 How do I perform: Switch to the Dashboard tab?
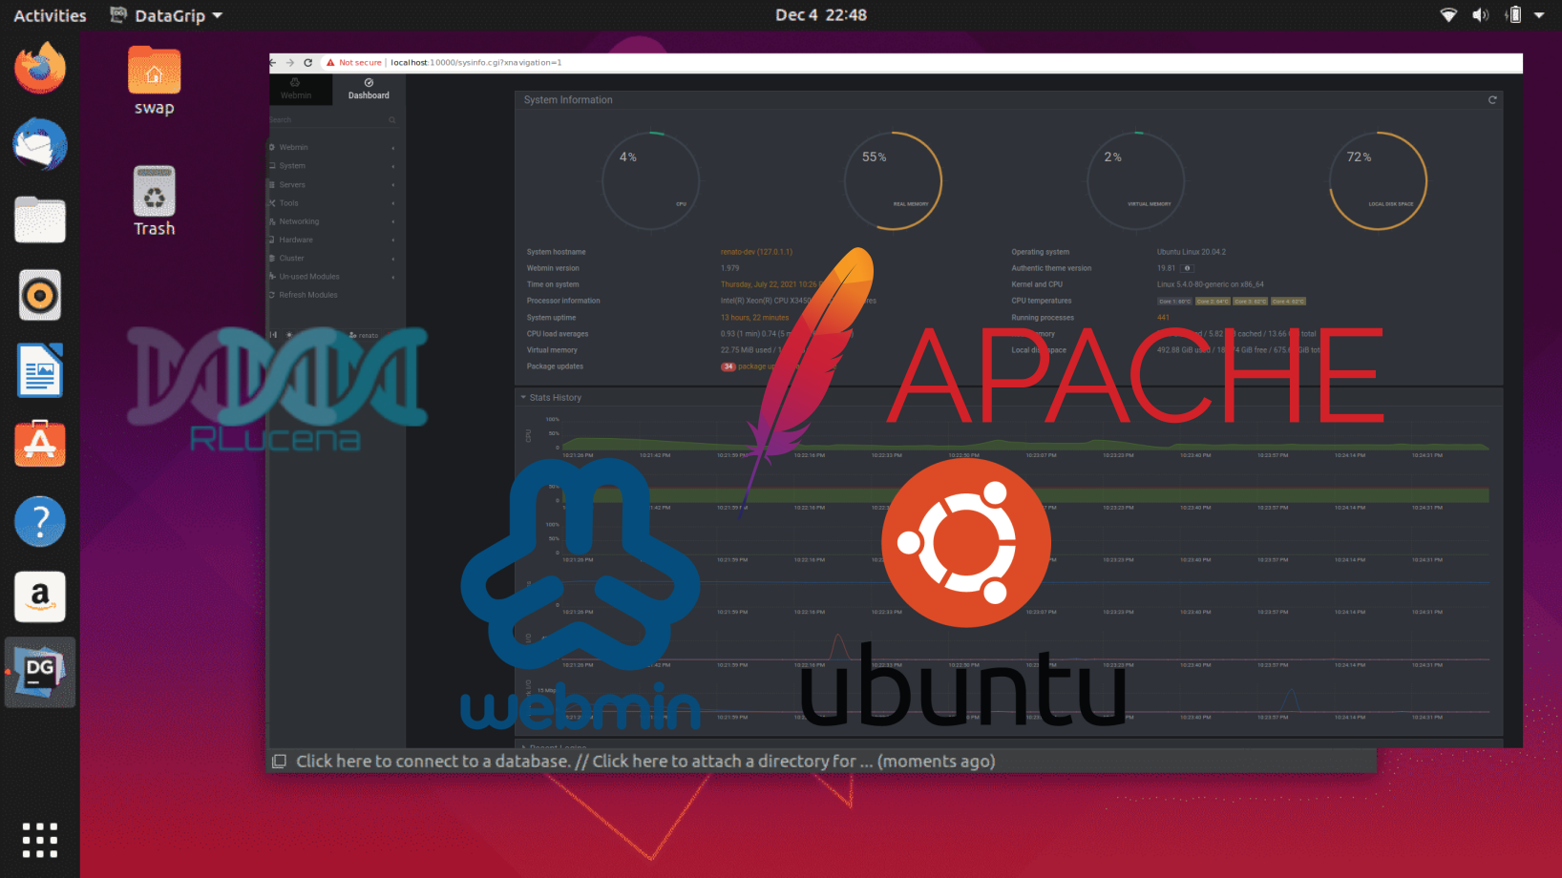click(x=369, y=89)
